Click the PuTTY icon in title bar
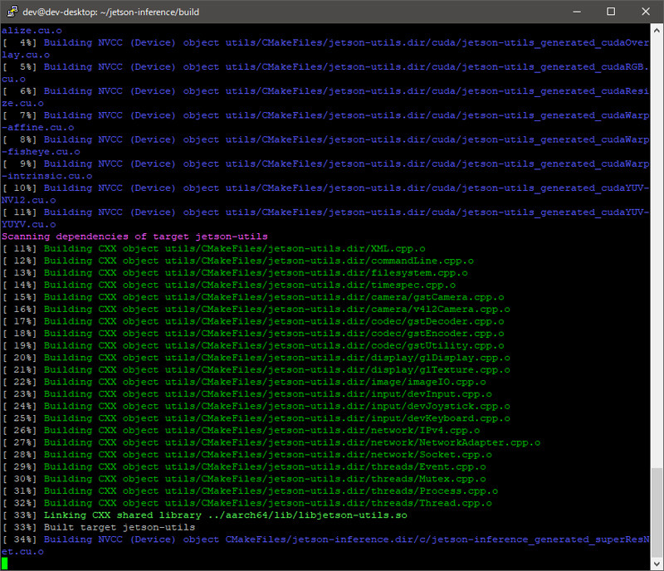664x571 pixels. coord(12,12)
